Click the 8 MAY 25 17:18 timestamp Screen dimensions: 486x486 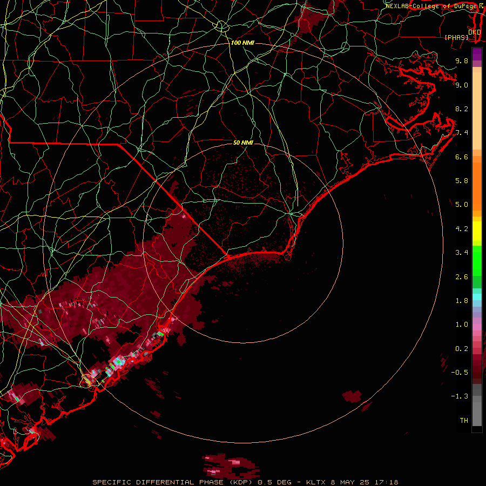pos(365,482)
